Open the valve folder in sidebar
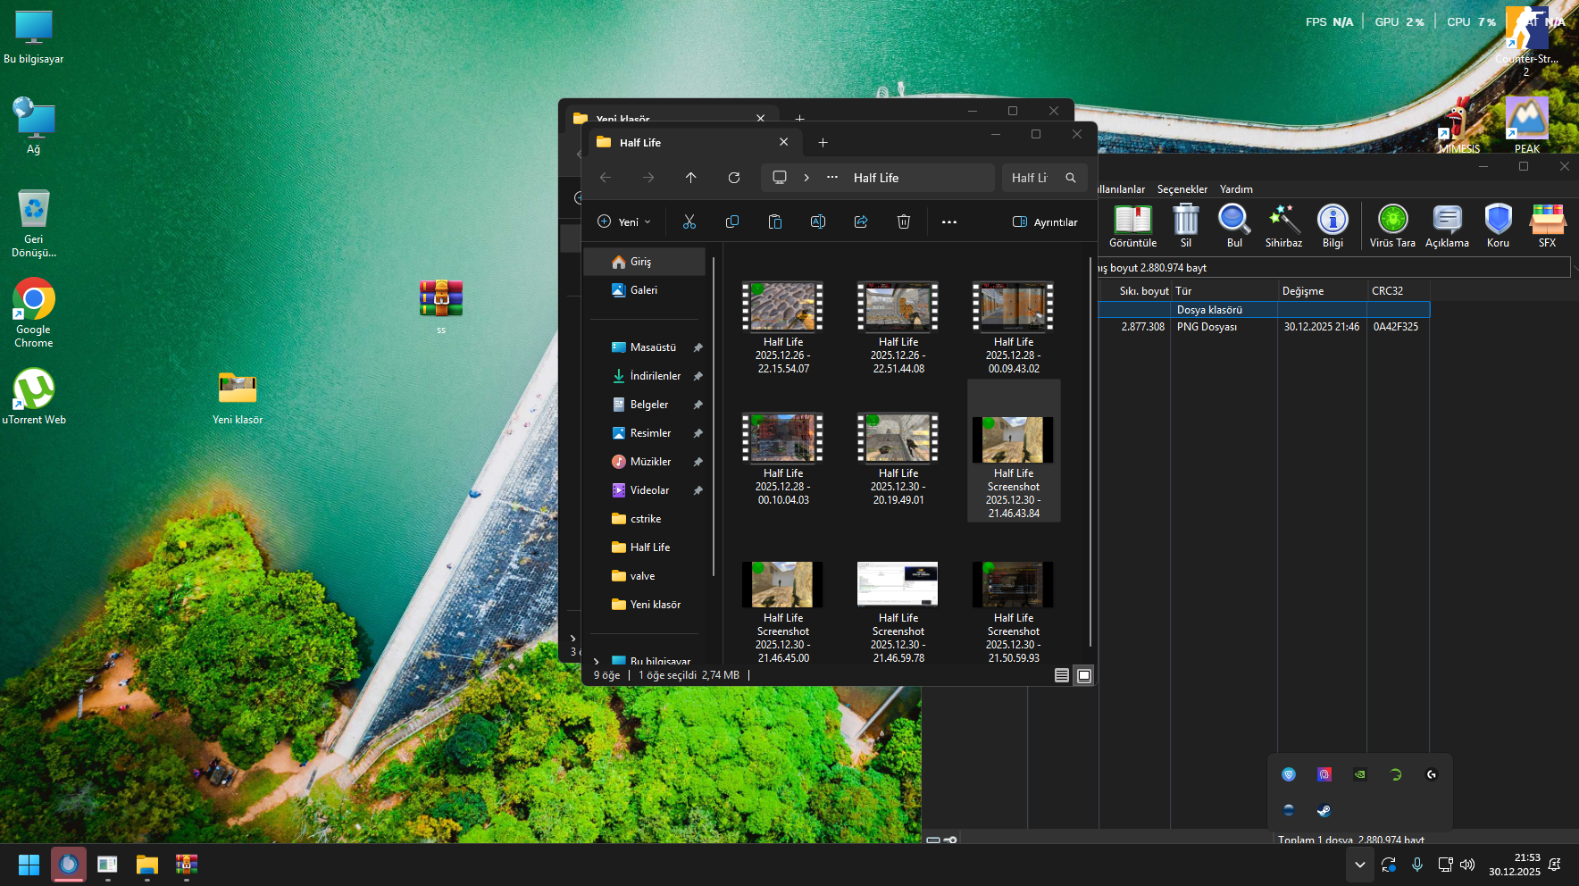The height and width of the screenshot is (886, 1579). [x=645, y=576]
